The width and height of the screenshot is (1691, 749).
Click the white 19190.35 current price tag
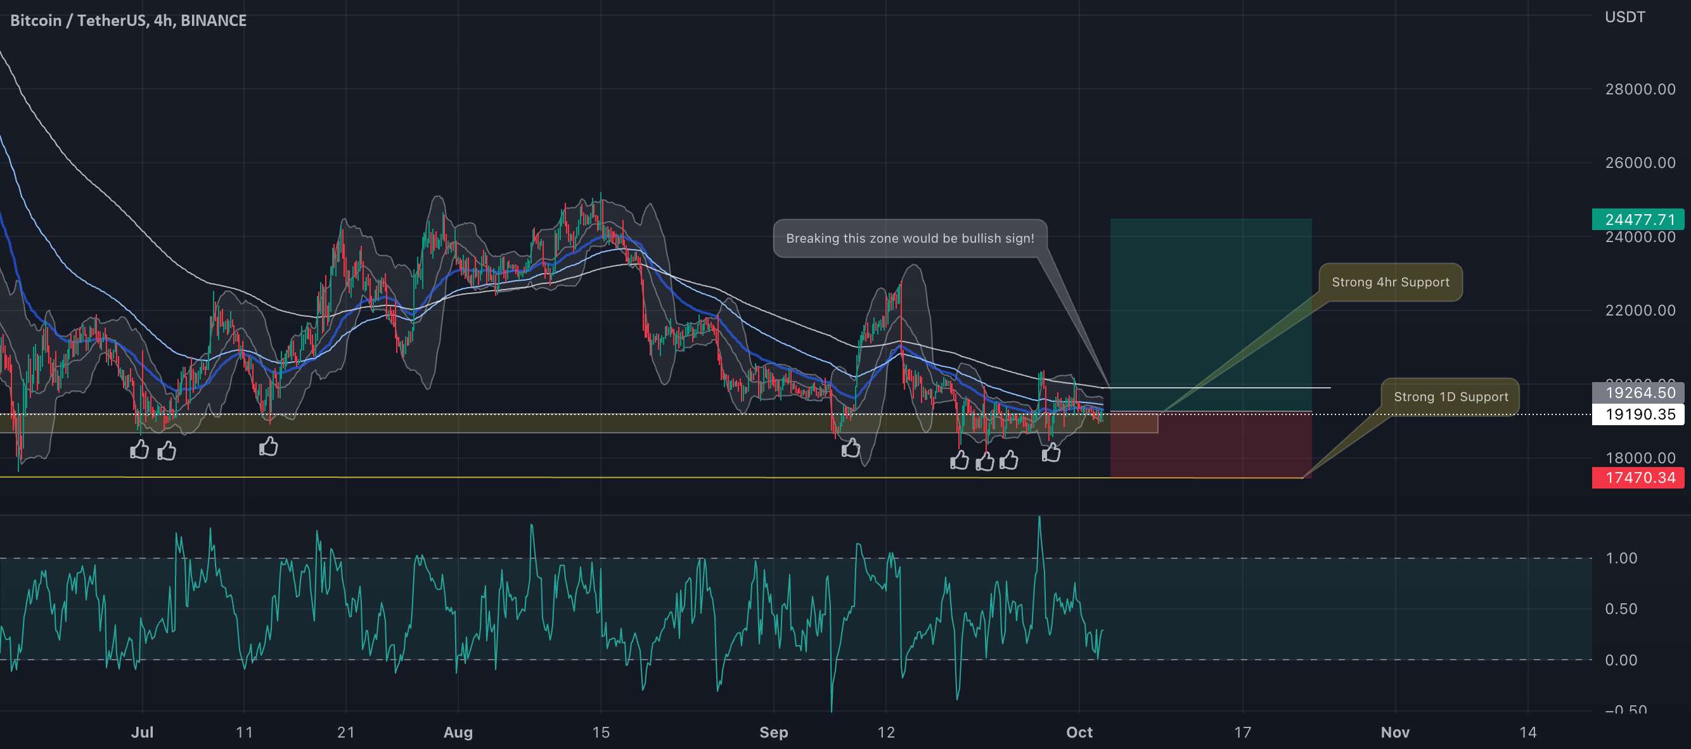tap(1638, 414)
